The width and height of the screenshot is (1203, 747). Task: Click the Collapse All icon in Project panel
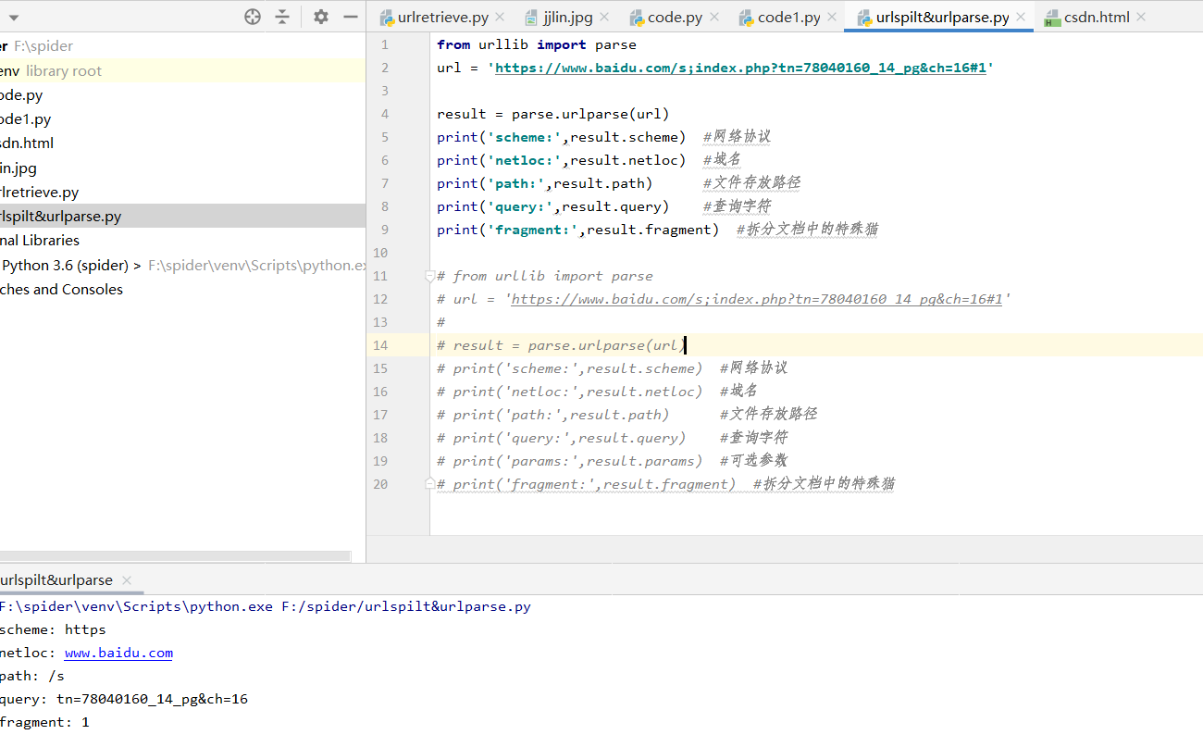tap(282, 16)
